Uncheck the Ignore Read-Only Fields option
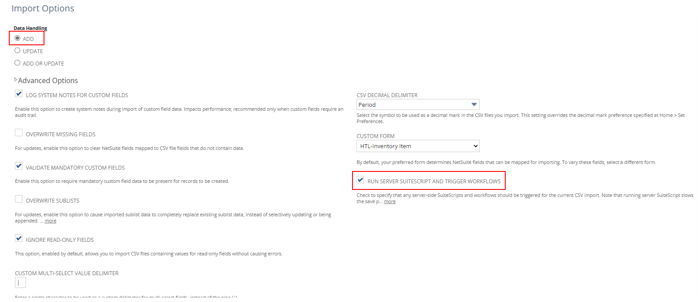Image resolution: width=698 pixels, height=302 pixels. (19, 238)
